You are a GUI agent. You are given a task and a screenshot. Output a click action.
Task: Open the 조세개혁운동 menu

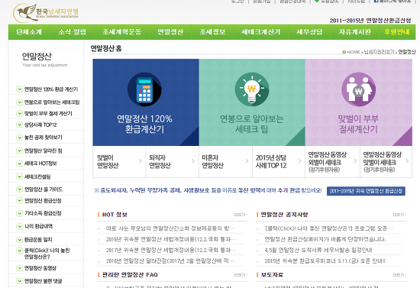coord(122,32)
